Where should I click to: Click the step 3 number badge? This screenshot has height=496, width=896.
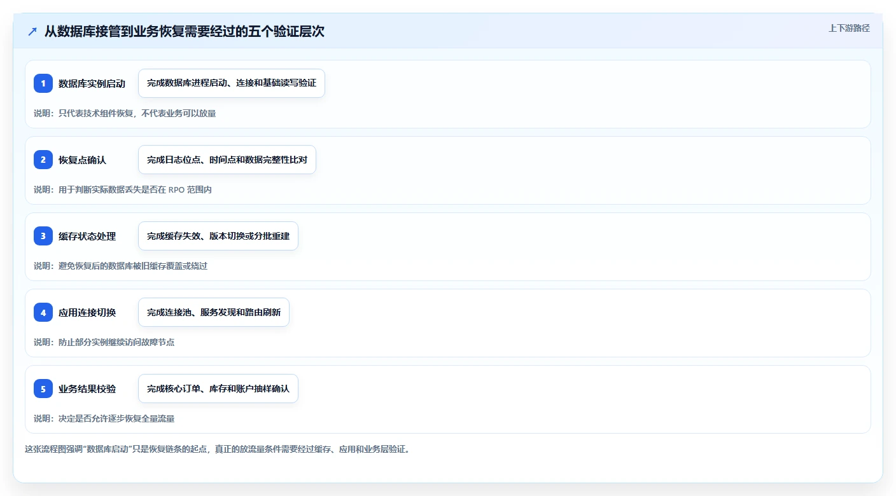click(x=43, y=236)
